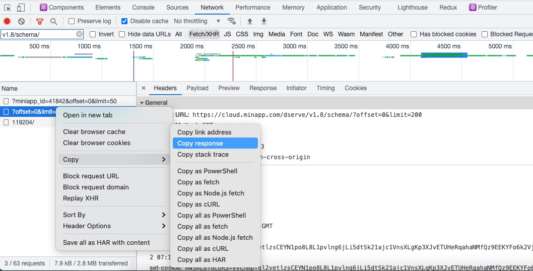The image size is (533, 271).
Task: Select checkbox of 119204/ request
Action: point(6,122)
